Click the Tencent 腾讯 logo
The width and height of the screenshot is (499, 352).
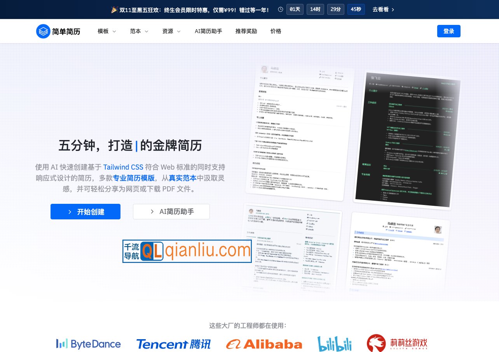173,344
